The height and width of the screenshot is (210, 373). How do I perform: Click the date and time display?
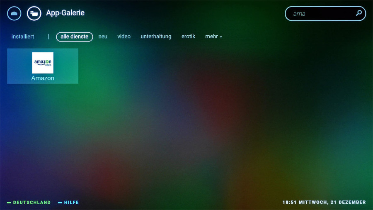tap(324, 203)
